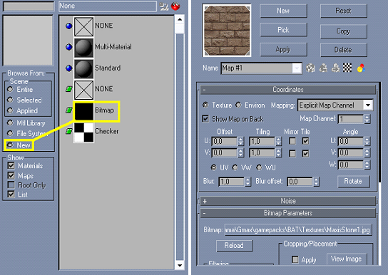This screenshot has height=275, width=388.
Task: Collapse the Coordinates rollout
Action: click(x=288, y=90)
